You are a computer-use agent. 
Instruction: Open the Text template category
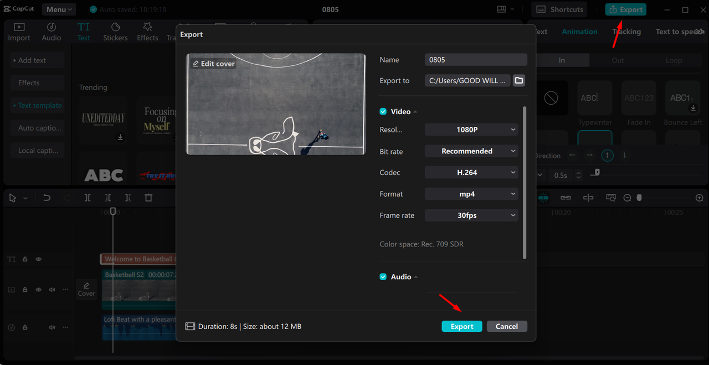pos(38,105)
